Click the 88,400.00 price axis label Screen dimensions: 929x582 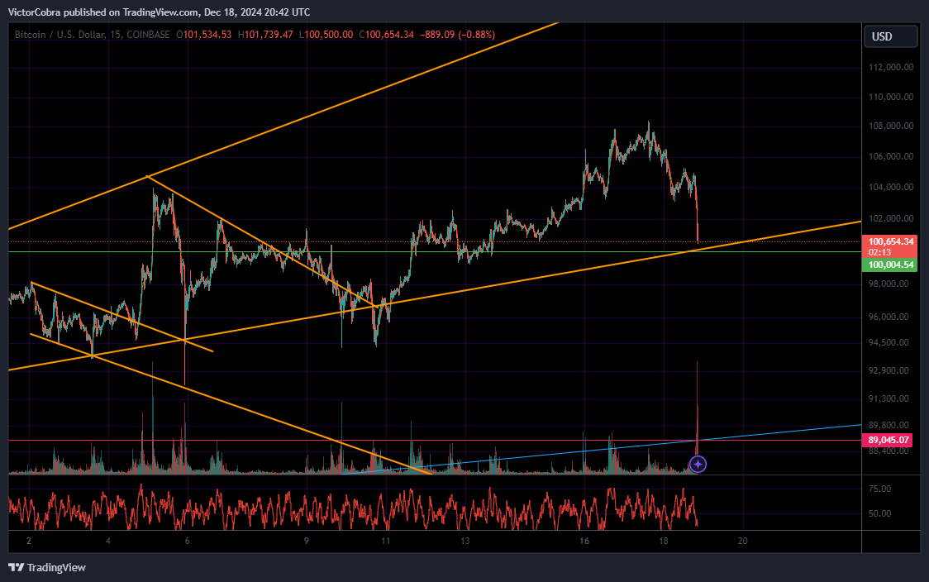point(889,451)
